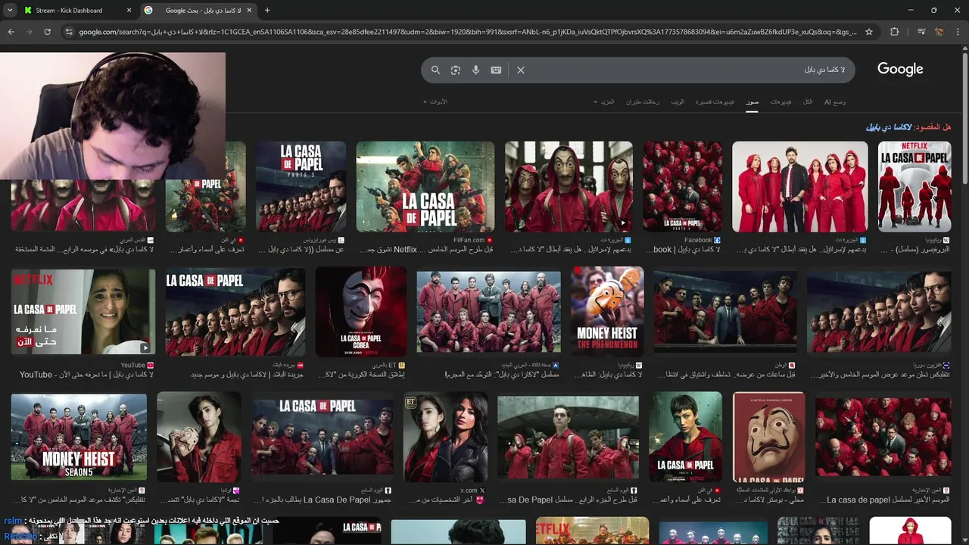Switch to the رحلات طيران tab

coord(642,101)
